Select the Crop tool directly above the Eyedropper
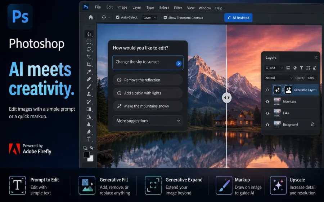Viewport: 324px width, 202px height. [x=89, y=64]
